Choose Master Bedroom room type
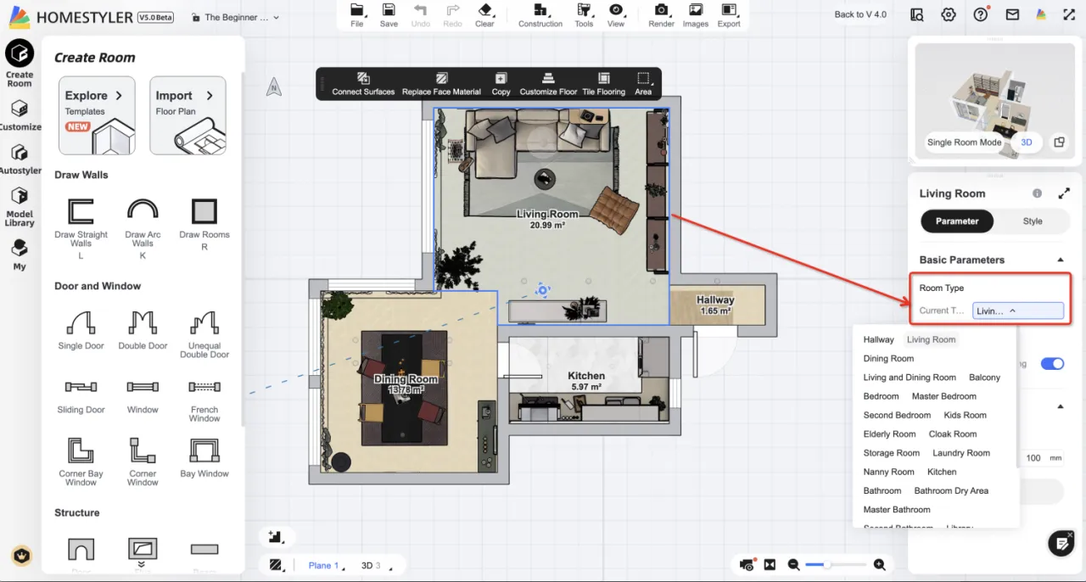The image size is (1086, 582). pos(944,396)
